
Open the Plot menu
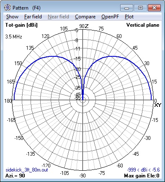(x=129, y=17)
